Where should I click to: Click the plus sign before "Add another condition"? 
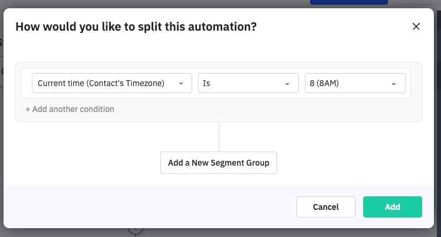click(x=28, y=109)
